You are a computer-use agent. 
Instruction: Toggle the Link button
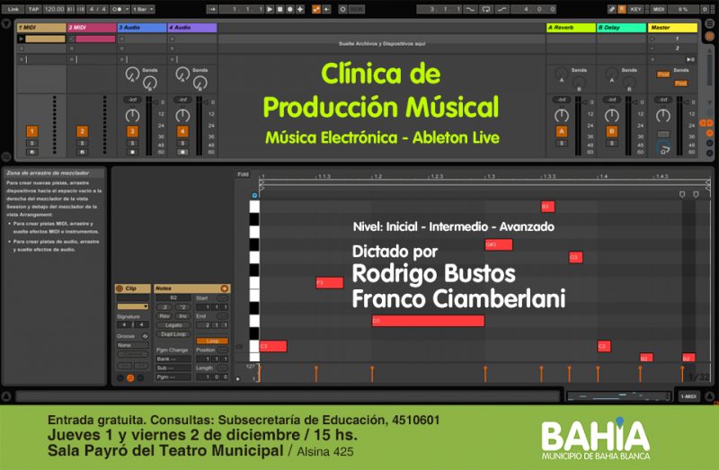(x=13, y=9)
